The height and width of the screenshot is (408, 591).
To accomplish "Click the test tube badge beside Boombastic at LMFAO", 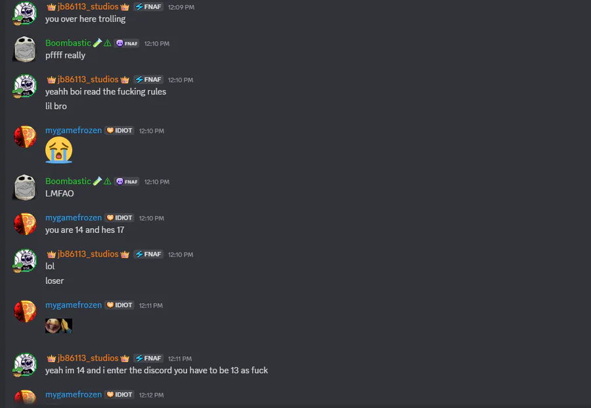I will coord(97,181).
